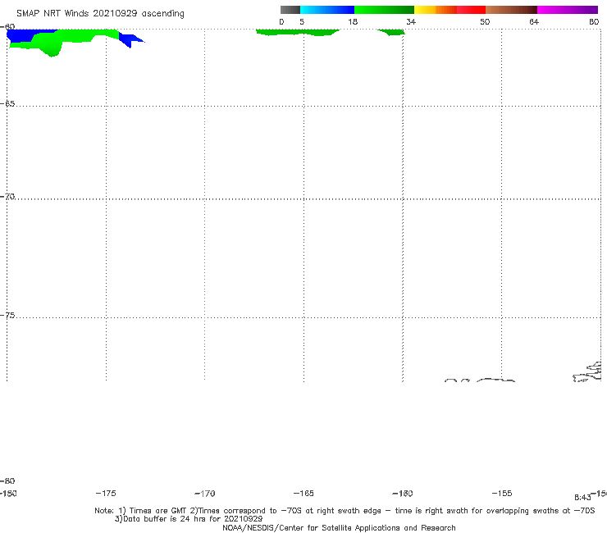Click the color bar label '34'
Viewport: 607px width, 533px height.
tap(411, 21)
